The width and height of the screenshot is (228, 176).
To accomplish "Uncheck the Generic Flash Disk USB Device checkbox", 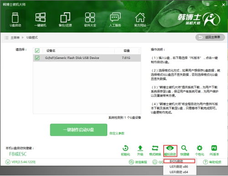I will [x=37, y=58].
